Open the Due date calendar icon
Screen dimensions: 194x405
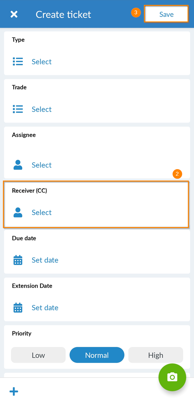(x=18, y=260)
